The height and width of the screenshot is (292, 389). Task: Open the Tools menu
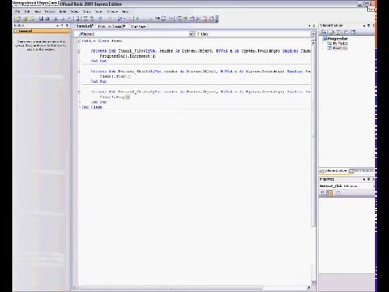click(99, 11)
